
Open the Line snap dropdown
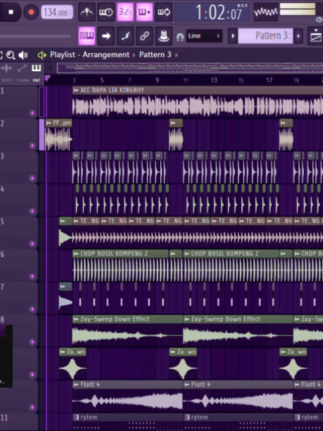coord(204,36)
